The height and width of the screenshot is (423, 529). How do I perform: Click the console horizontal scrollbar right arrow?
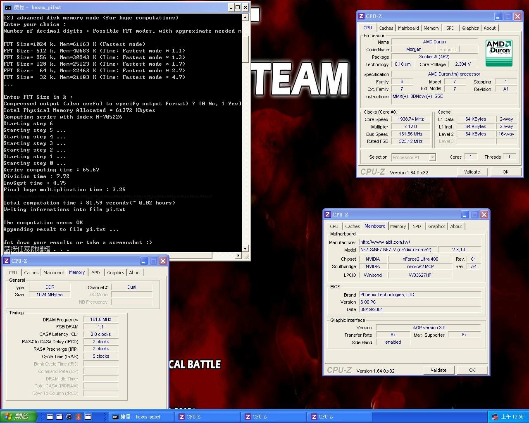click(x=238, y=256)
